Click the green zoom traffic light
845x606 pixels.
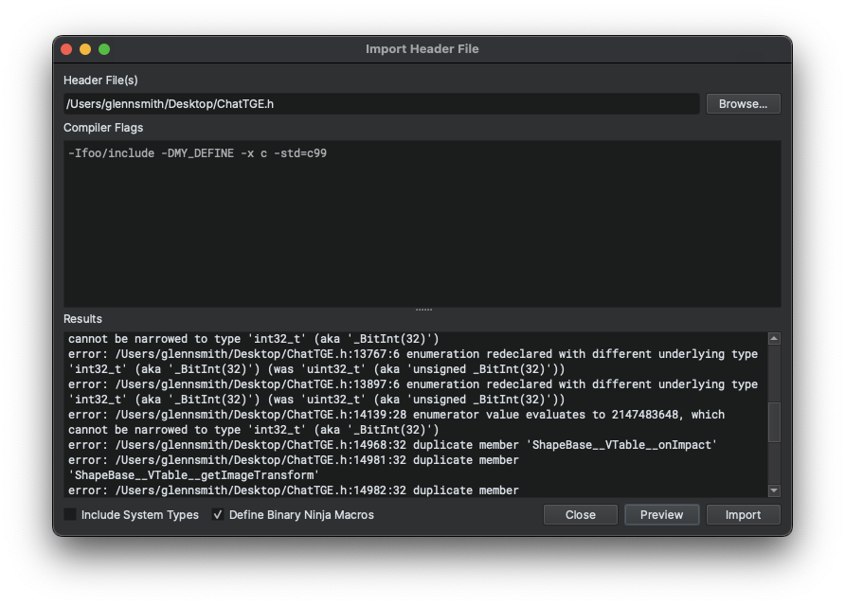(x=104, y=48)
